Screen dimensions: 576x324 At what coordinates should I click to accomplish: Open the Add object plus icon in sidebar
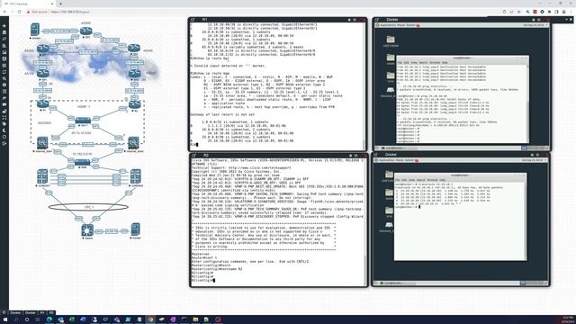[4, 26]
